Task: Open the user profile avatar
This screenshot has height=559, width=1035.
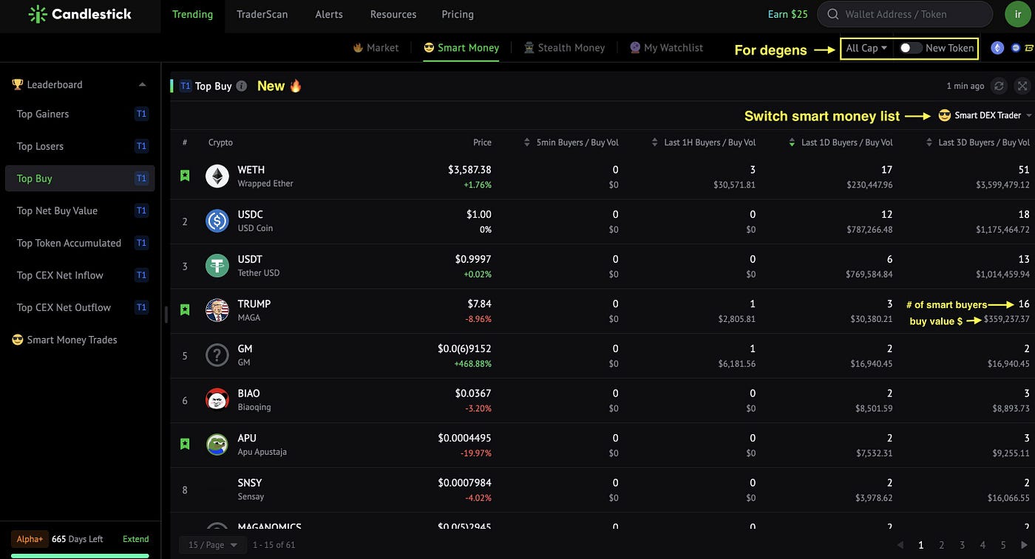Action: [x=1018, y=14]
